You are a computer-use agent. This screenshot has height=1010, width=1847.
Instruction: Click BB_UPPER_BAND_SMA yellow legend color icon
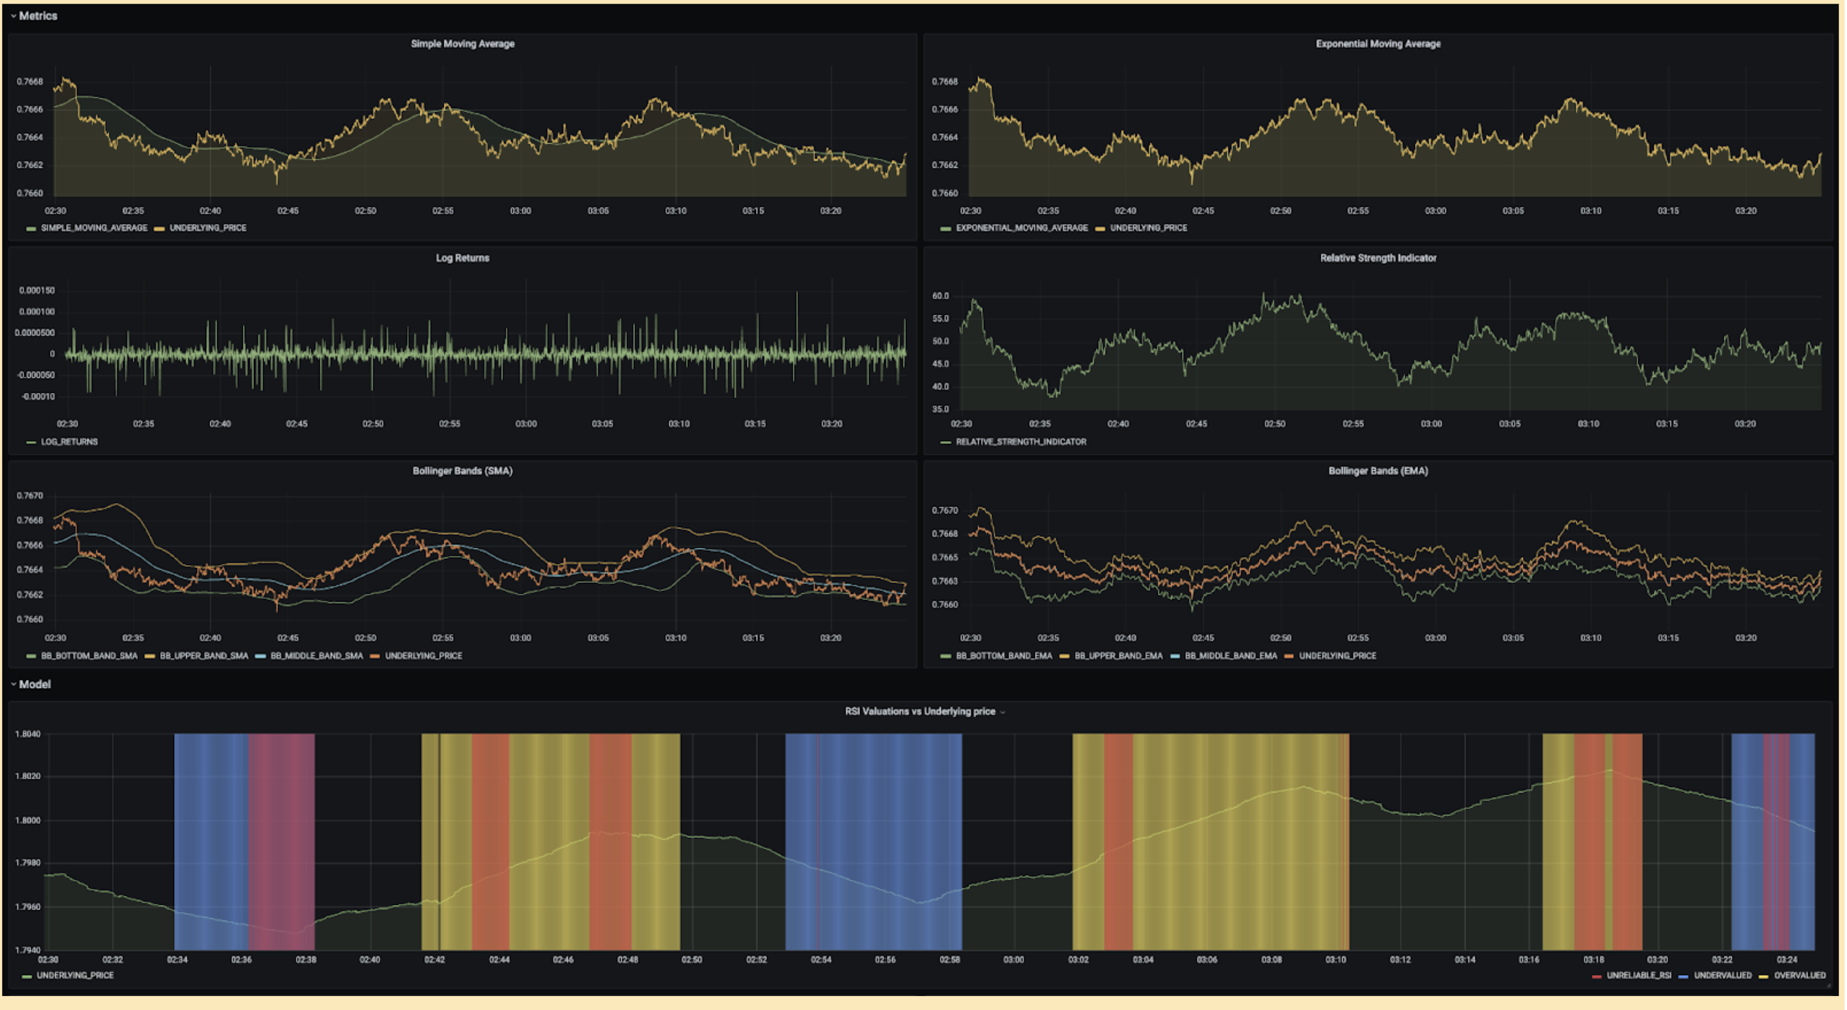(150, 656)
